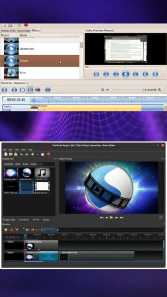Filter project files by Image
Viewport: 167px width, 297px height.
(34, 164)
